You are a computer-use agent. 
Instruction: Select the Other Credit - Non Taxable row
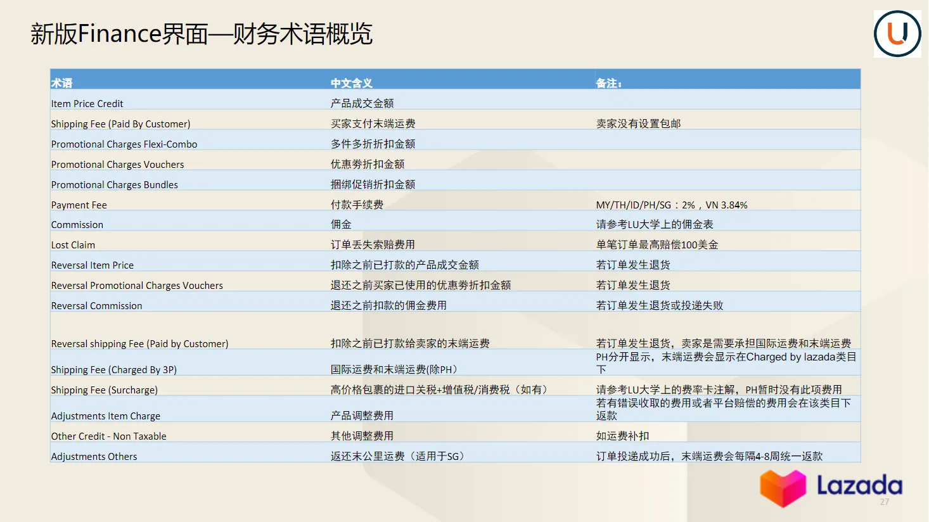(x=108, y=436)
